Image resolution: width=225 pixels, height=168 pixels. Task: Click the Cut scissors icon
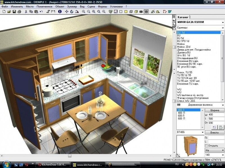(26, 12)
